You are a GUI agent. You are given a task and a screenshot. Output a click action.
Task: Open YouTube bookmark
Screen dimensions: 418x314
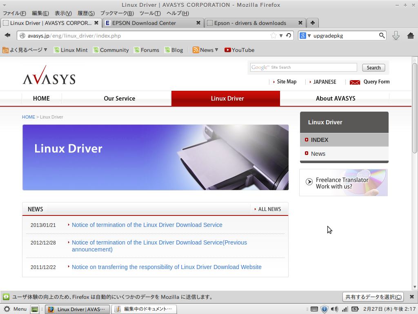pyautogui.click(x=239, y=50)
